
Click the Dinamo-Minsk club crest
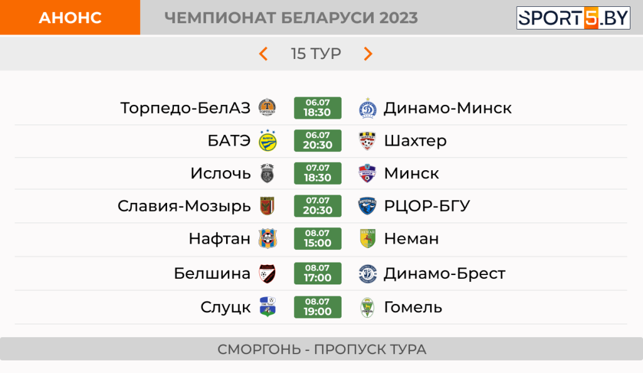pyautogui.click(x=367, y=108)
